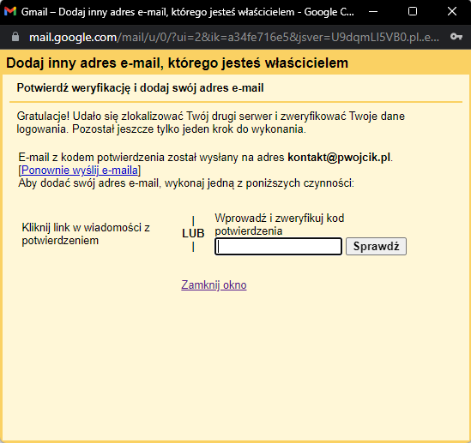The height and width of the screenshot is (443, 471).
Task: Minimize the Gmail popup window
Action: click(373, 12)
